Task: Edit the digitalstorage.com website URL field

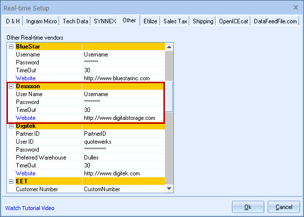Action: click(x=123, y=118)
